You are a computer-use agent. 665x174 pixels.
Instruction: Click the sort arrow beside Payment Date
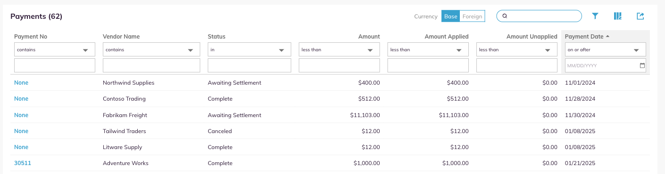(x=607, y=36)
